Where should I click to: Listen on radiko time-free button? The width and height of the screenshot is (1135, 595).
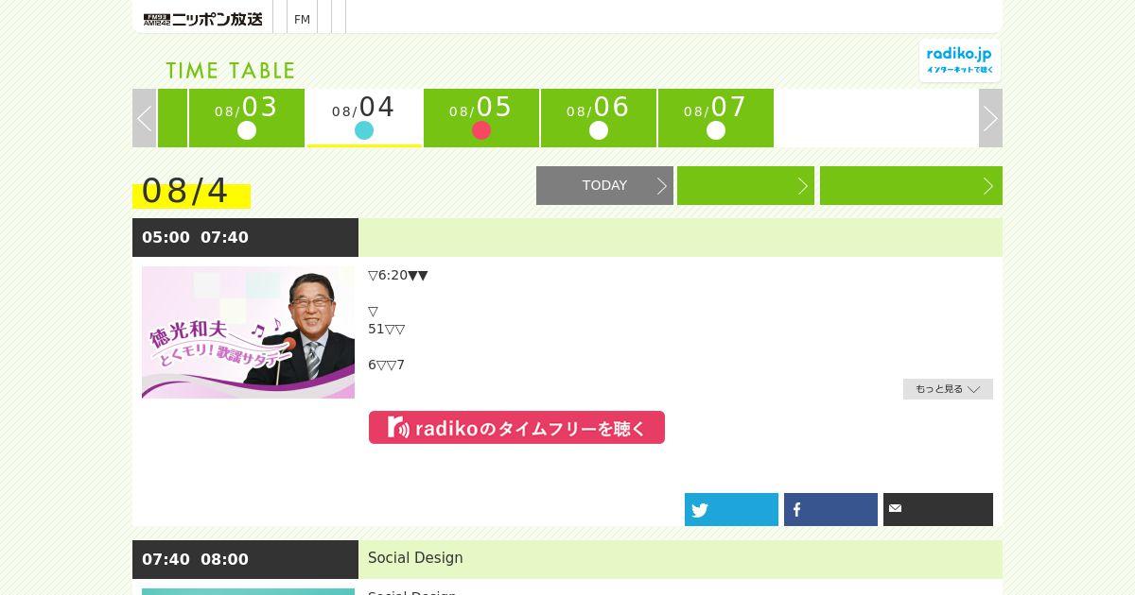[516, 427]
